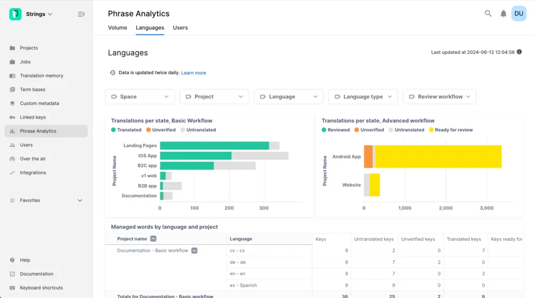Click the Custom metadata icon

[x=12, y=103]
